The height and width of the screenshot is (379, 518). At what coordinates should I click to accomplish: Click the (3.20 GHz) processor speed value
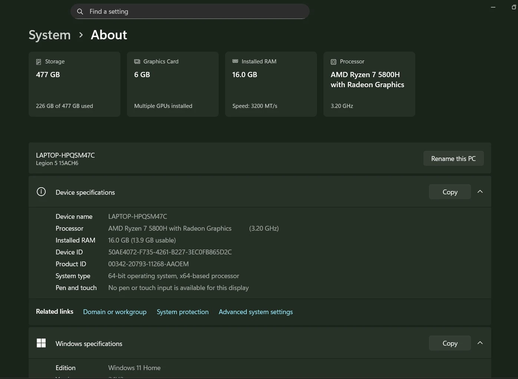point(264,228)
